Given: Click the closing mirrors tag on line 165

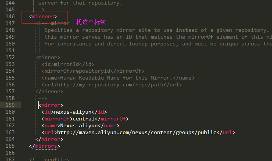Looking at the screenshot, I should tap(45, 146).
